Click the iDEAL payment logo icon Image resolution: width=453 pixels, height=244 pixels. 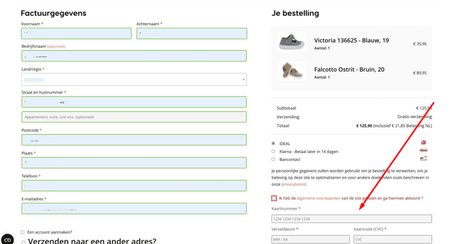point(423,143)
